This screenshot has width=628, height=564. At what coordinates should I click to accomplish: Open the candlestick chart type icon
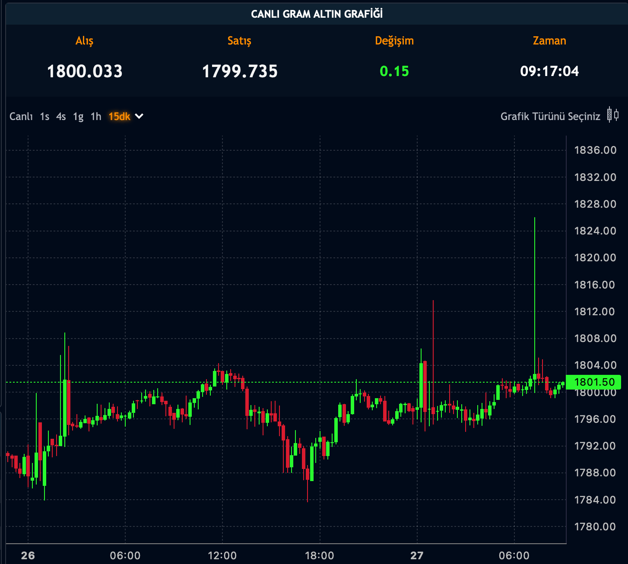(x=613, y=115)
